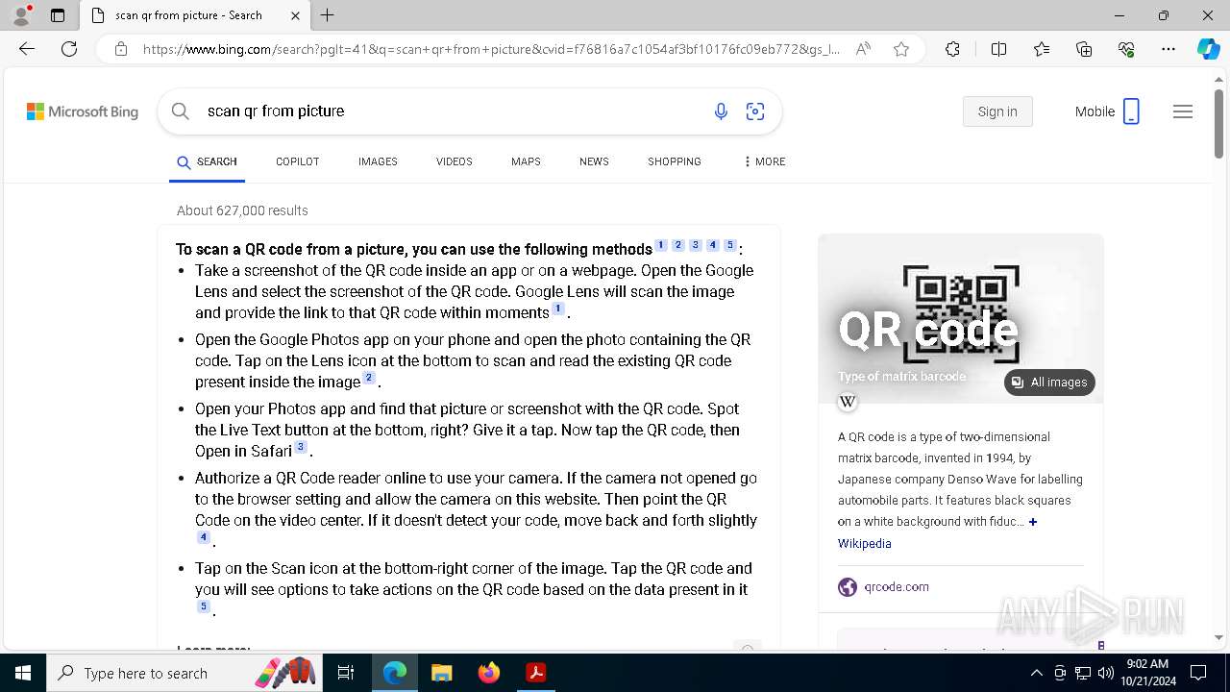Open a new tab with plus icon
The image size is (1230, 692).
(x=328, y=15)
